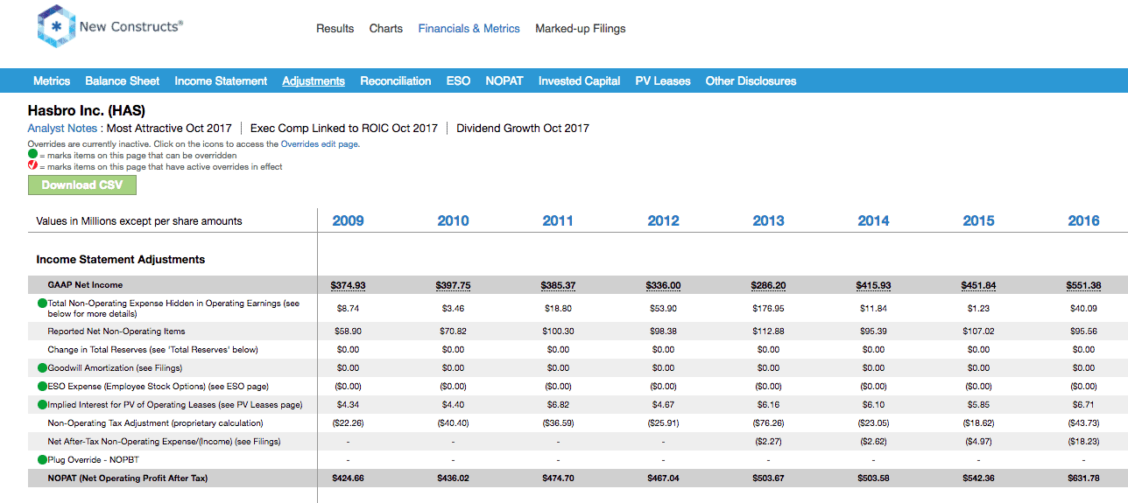Image resolution: width=1128 pixels, height=503 pixels.
Task: Open the Charts top navigation item
Action: [386, 29]
